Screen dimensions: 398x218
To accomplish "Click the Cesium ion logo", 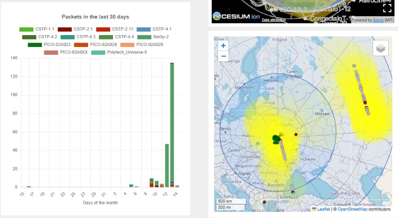I will [x=236, y=16].
